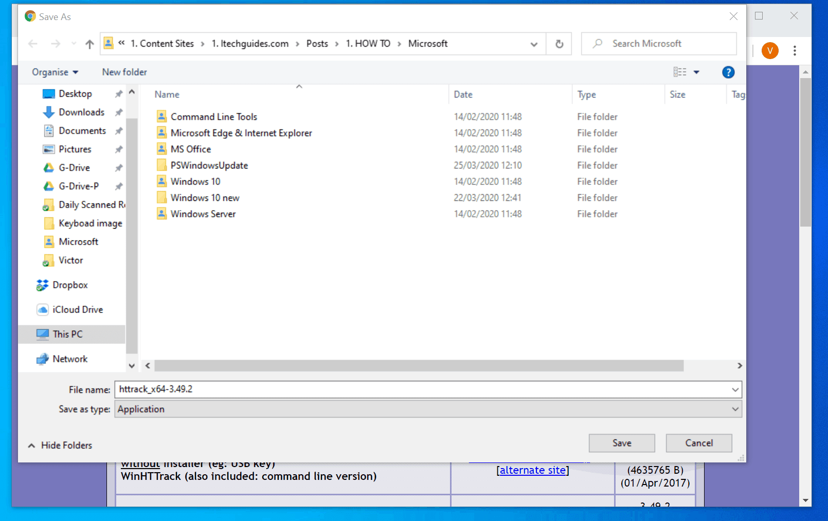Viewport: 828px width, 521px height.
Task: Select the Windows Server folder
Action: point(203,214)
